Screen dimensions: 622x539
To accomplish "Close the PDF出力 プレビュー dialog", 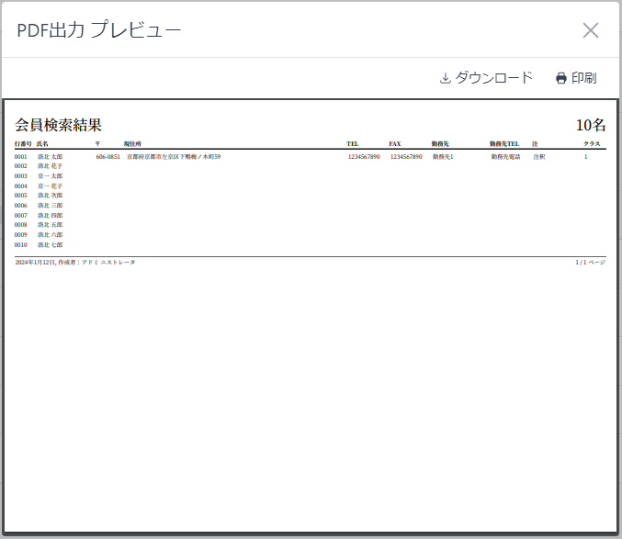I will (x=590, y=30).
